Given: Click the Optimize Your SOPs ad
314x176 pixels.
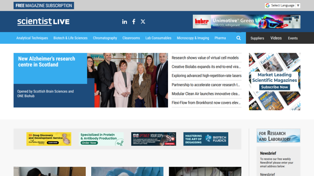Looking at the screenshot, I should (154, 139).
